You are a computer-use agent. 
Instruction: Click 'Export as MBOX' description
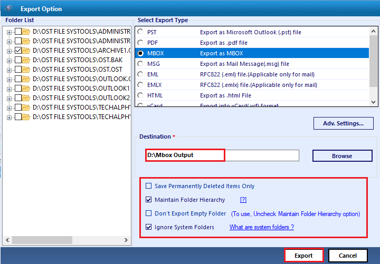tap(222, 53)
